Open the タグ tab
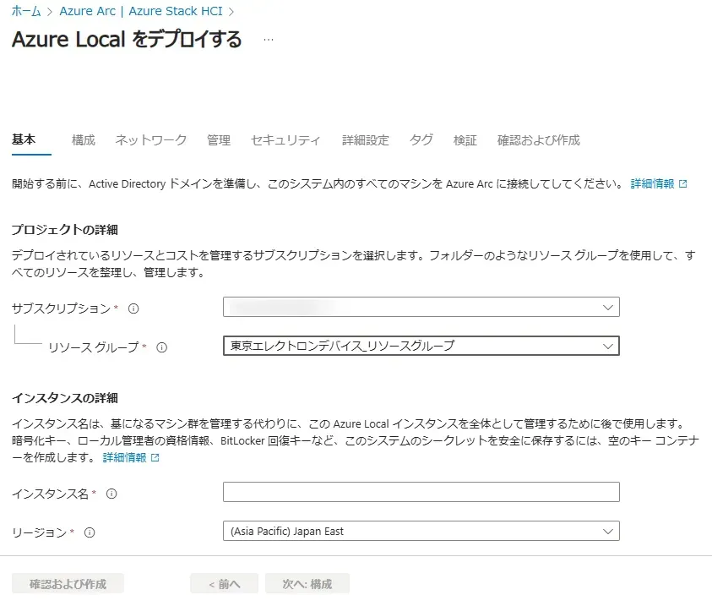This screenshot has width=712, height=606. point(420,140)
